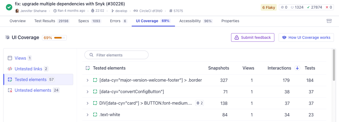
Task: Expand the convertConfigButton row
Action: pos(87,92)
